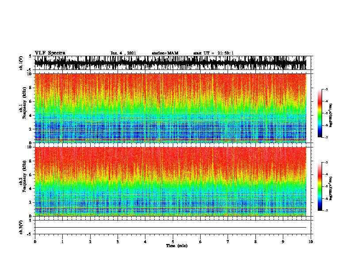Click inside the ch.2 spectrogram panel
Screen dimensions: 350x271
171,182
